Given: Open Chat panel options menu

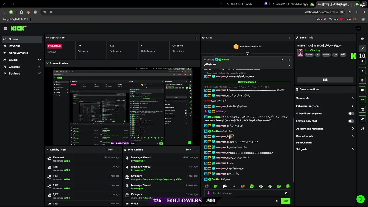Looking at the screenshot, I should [x=290, y=38].
